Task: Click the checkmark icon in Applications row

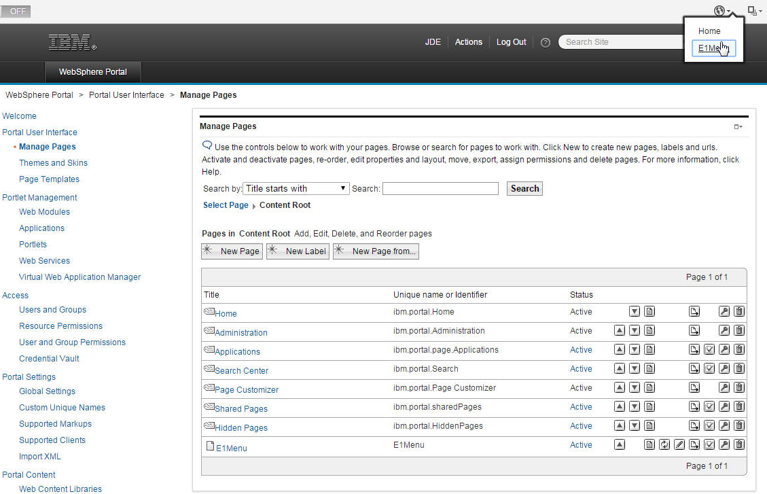Action: (x=709, y=350)
